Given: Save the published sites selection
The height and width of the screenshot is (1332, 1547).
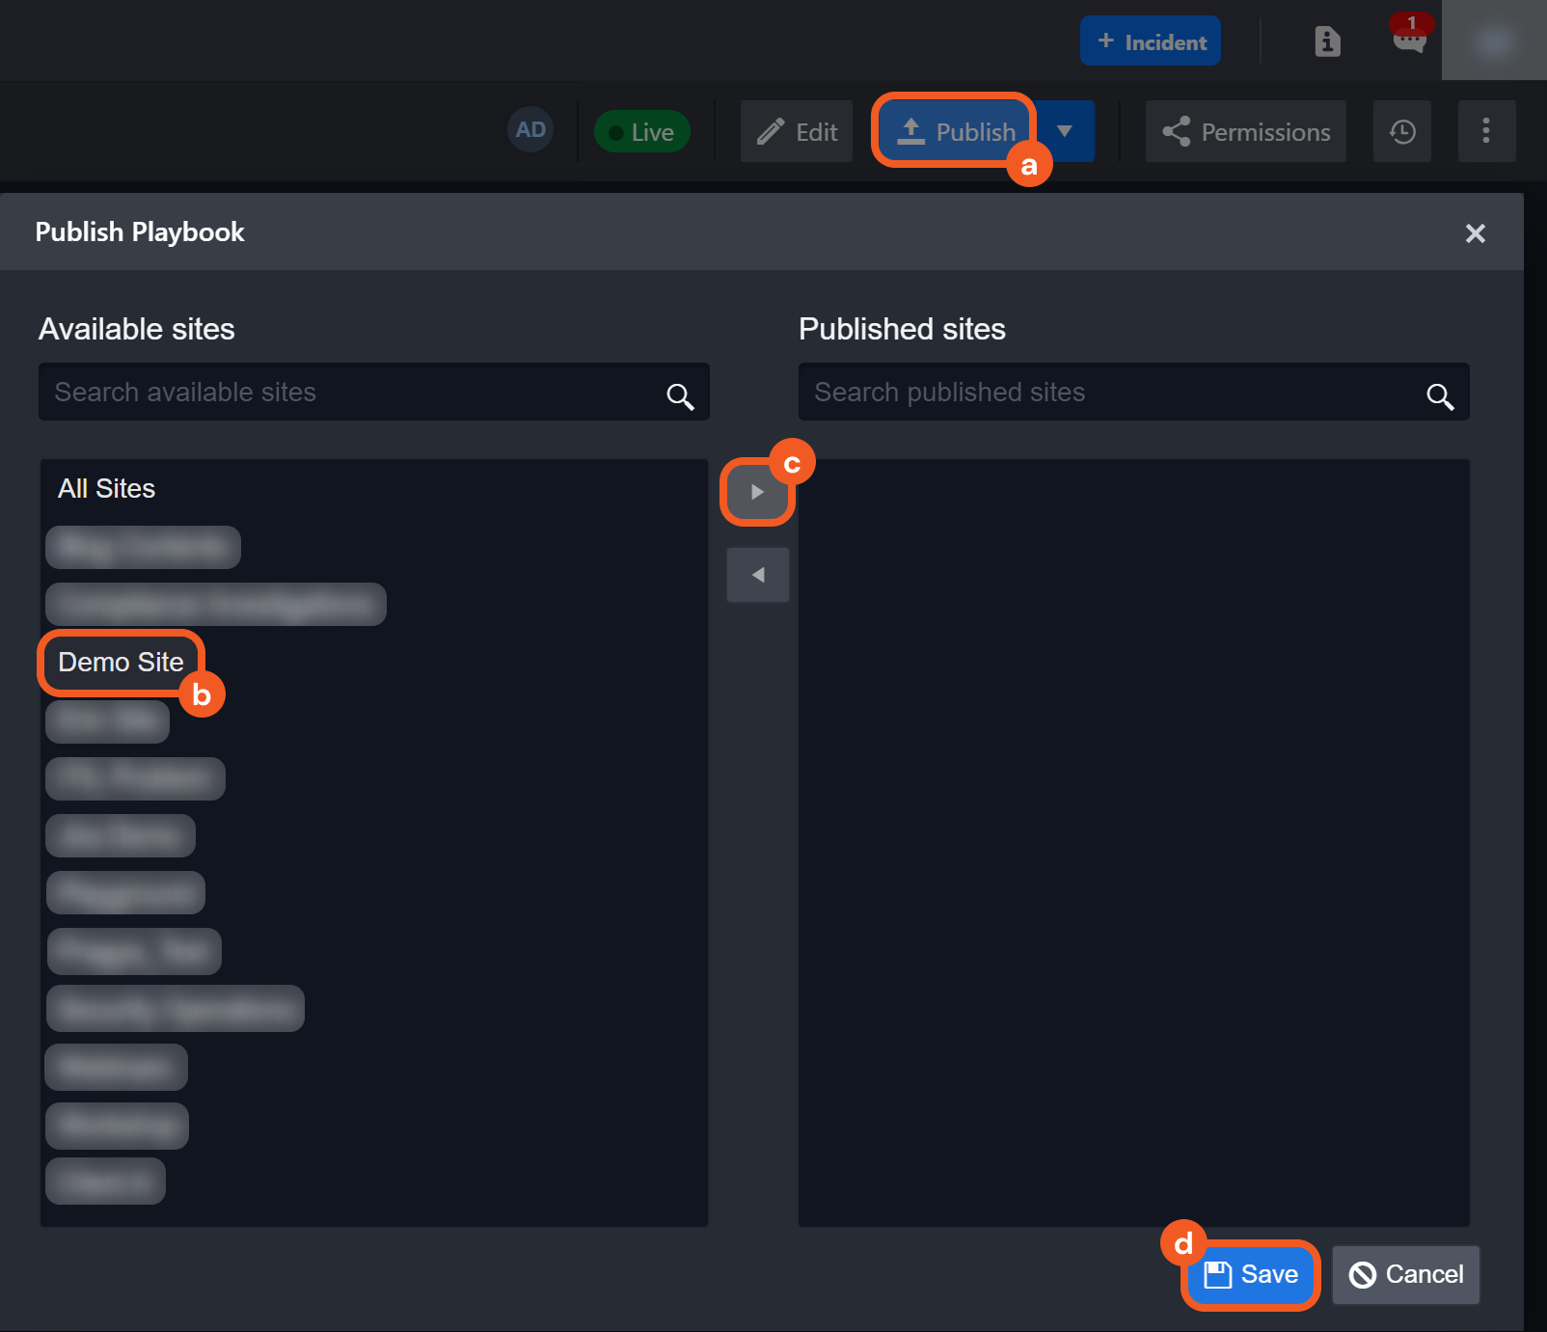Looking at the screenshot, I should 1251,1274.
